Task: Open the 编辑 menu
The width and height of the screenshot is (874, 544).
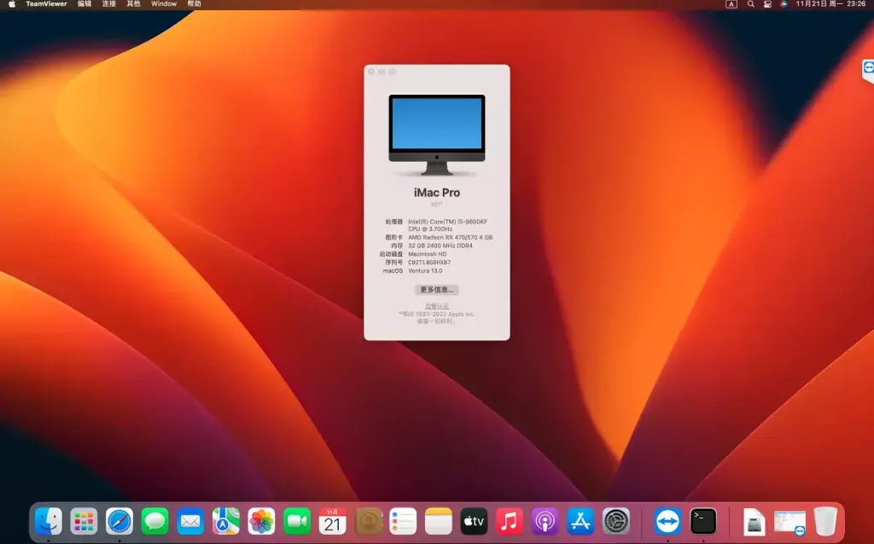Action: tap(84, 4)
